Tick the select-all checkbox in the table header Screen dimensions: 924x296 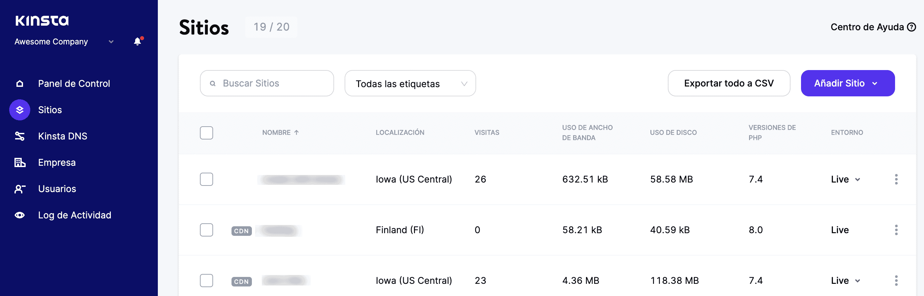click(x=206, y=133)
